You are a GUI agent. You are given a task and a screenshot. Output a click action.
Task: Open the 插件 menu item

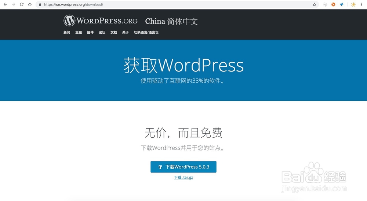(x=90, y=33)
